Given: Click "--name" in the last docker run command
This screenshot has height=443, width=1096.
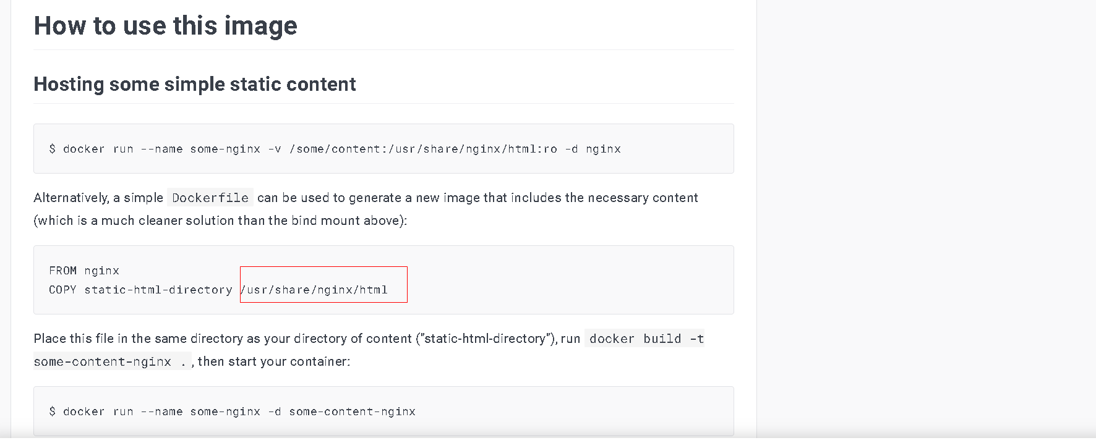Looking at the screenshot, I should tap(161, 411).
